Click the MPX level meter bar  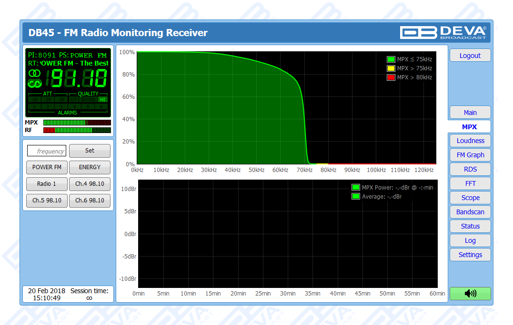[77, 123]
